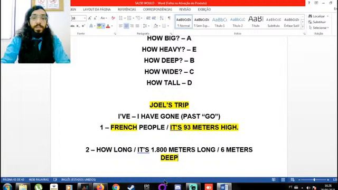Open Substituir replace tool
This screenshot has height=190, width=338.
(317, 22)
